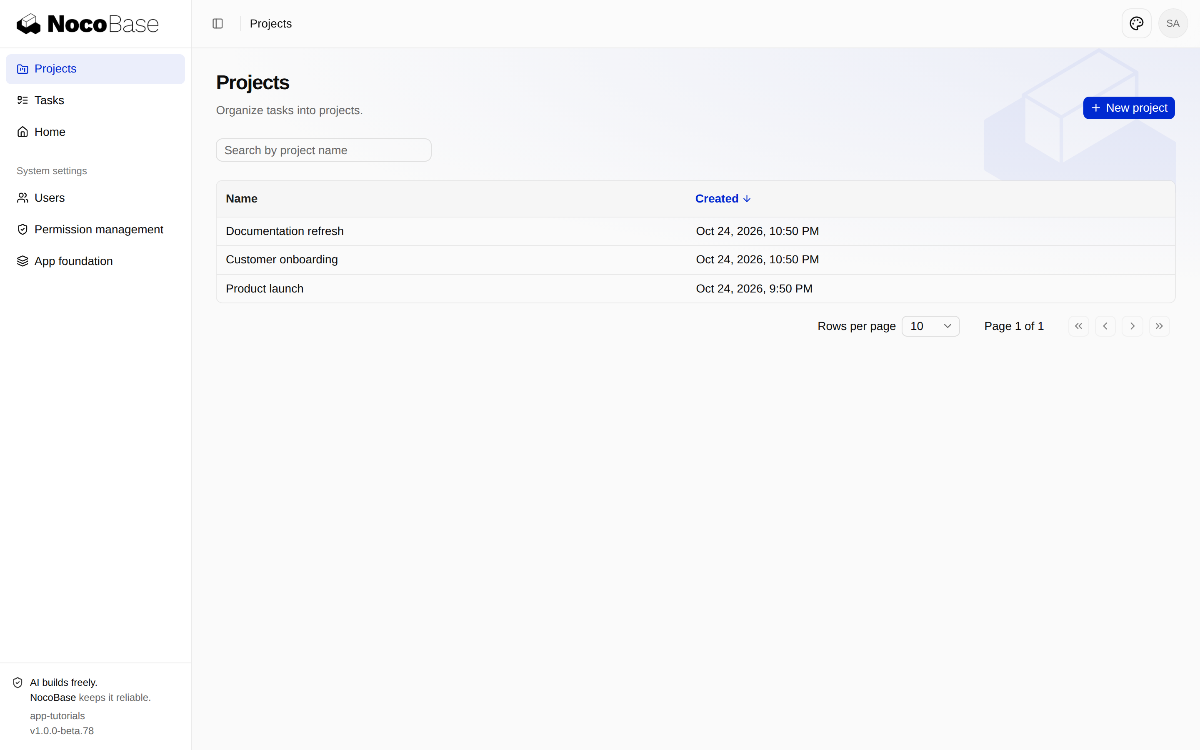Click the NocoBase logo
Screen dimensions: 1200x750
[x=87, y=24]
